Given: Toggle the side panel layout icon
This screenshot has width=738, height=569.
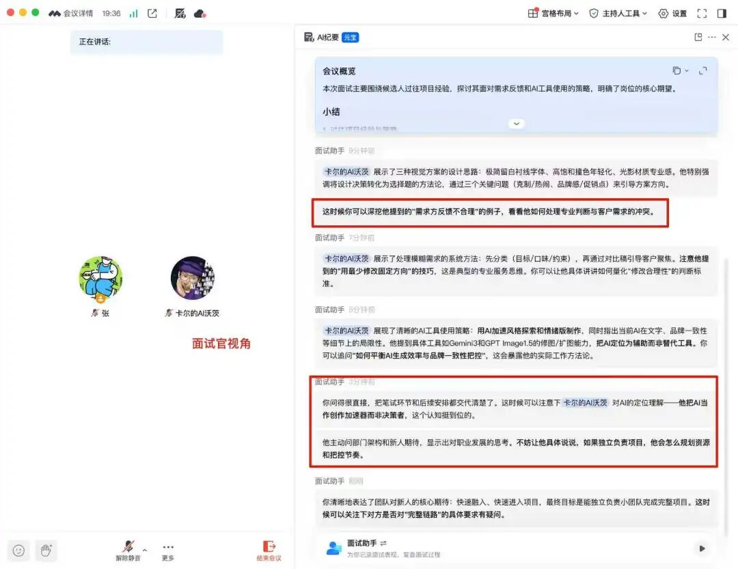Looking at the screenshot, I should click(723, 13).
